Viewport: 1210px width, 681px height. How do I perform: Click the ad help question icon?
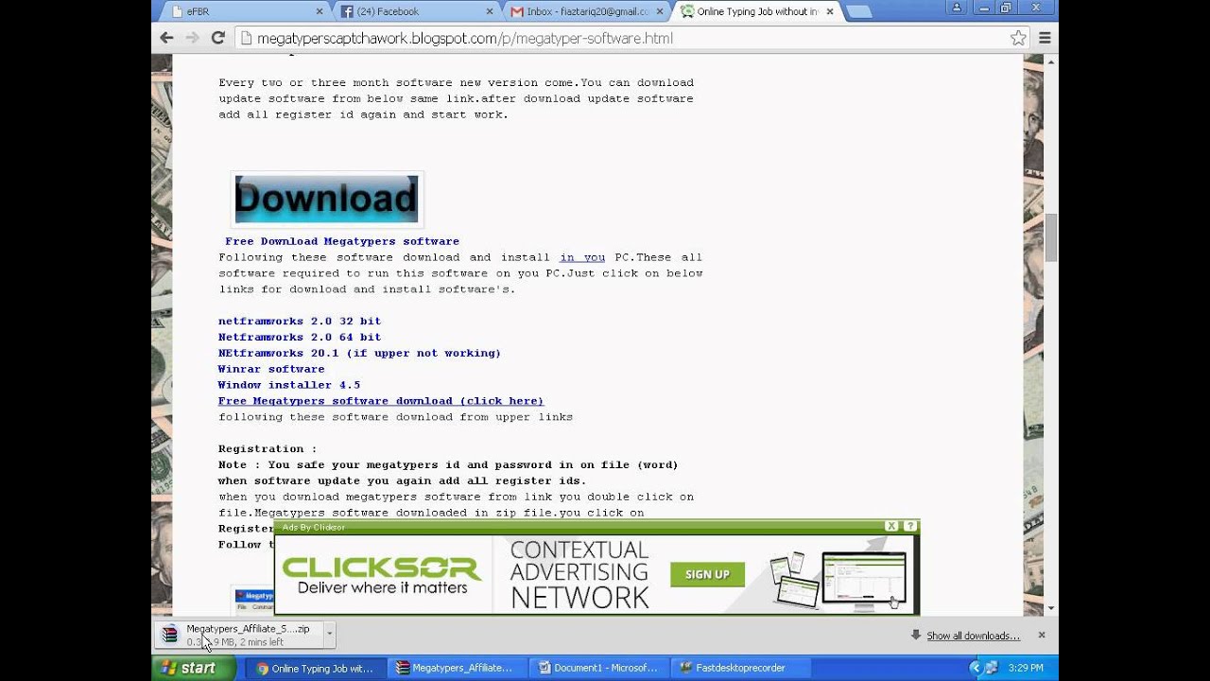[910, 526]
